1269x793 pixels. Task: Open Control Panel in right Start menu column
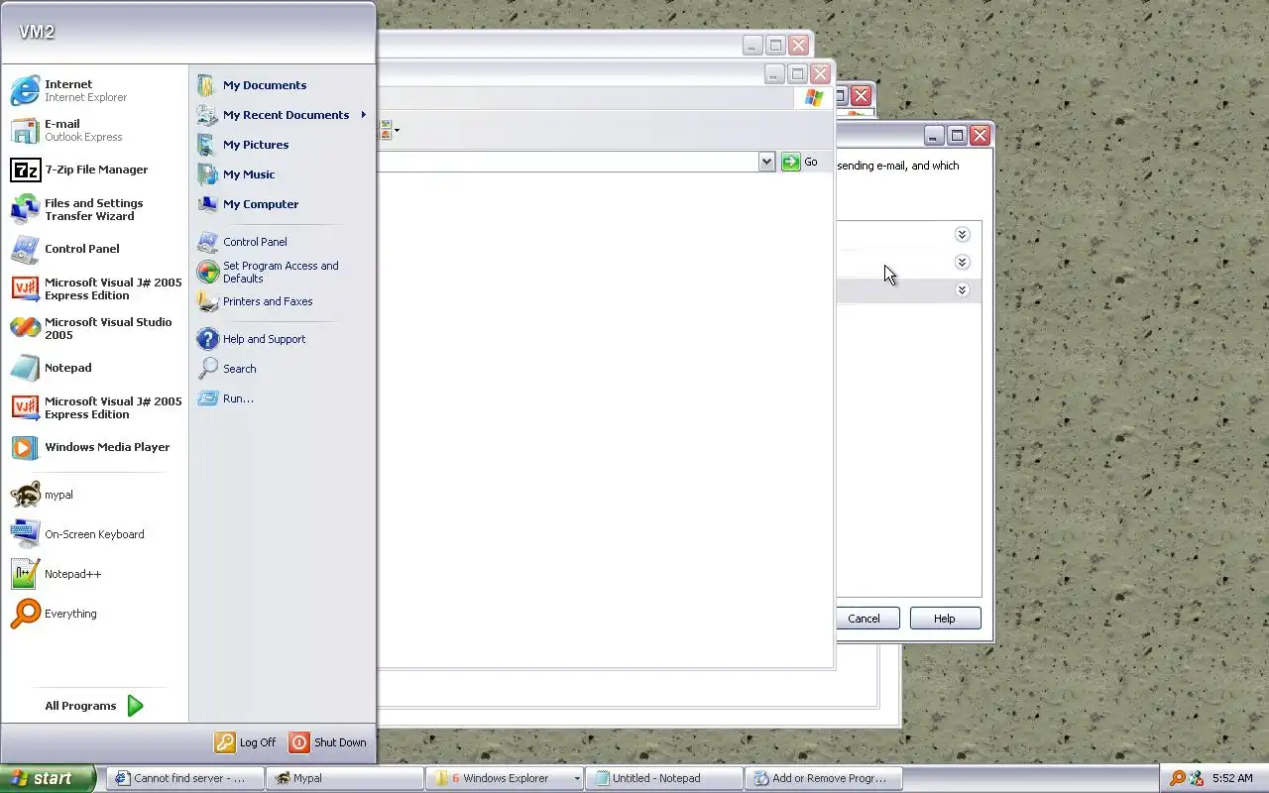(x=282, y=242)
